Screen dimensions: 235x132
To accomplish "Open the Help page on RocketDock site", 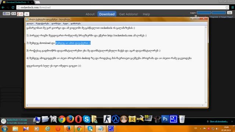I will [146, 14].
